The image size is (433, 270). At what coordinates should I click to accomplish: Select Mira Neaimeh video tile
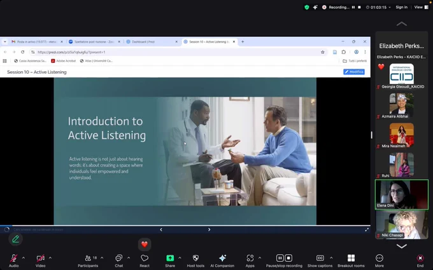402,135
